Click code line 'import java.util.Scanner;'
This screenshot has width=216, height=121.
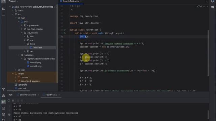click(85, 23)
